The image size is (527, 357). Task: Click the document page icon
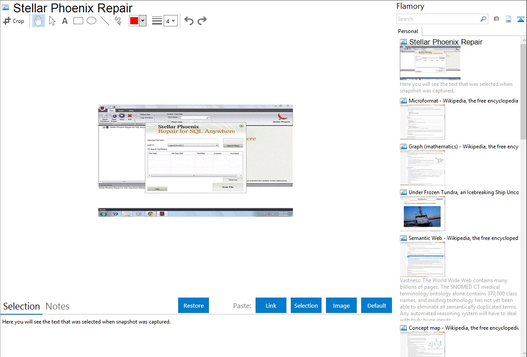(509, 19)
